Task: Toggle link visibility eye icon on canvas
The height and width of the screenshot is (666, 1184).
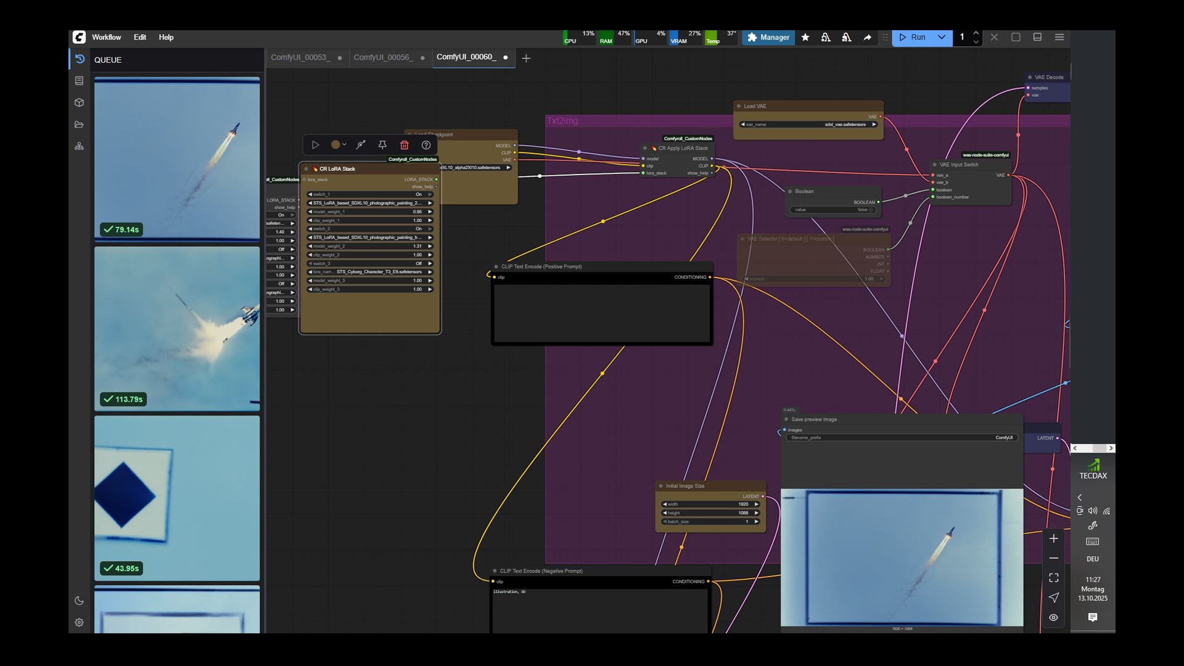Action: 1053,617
